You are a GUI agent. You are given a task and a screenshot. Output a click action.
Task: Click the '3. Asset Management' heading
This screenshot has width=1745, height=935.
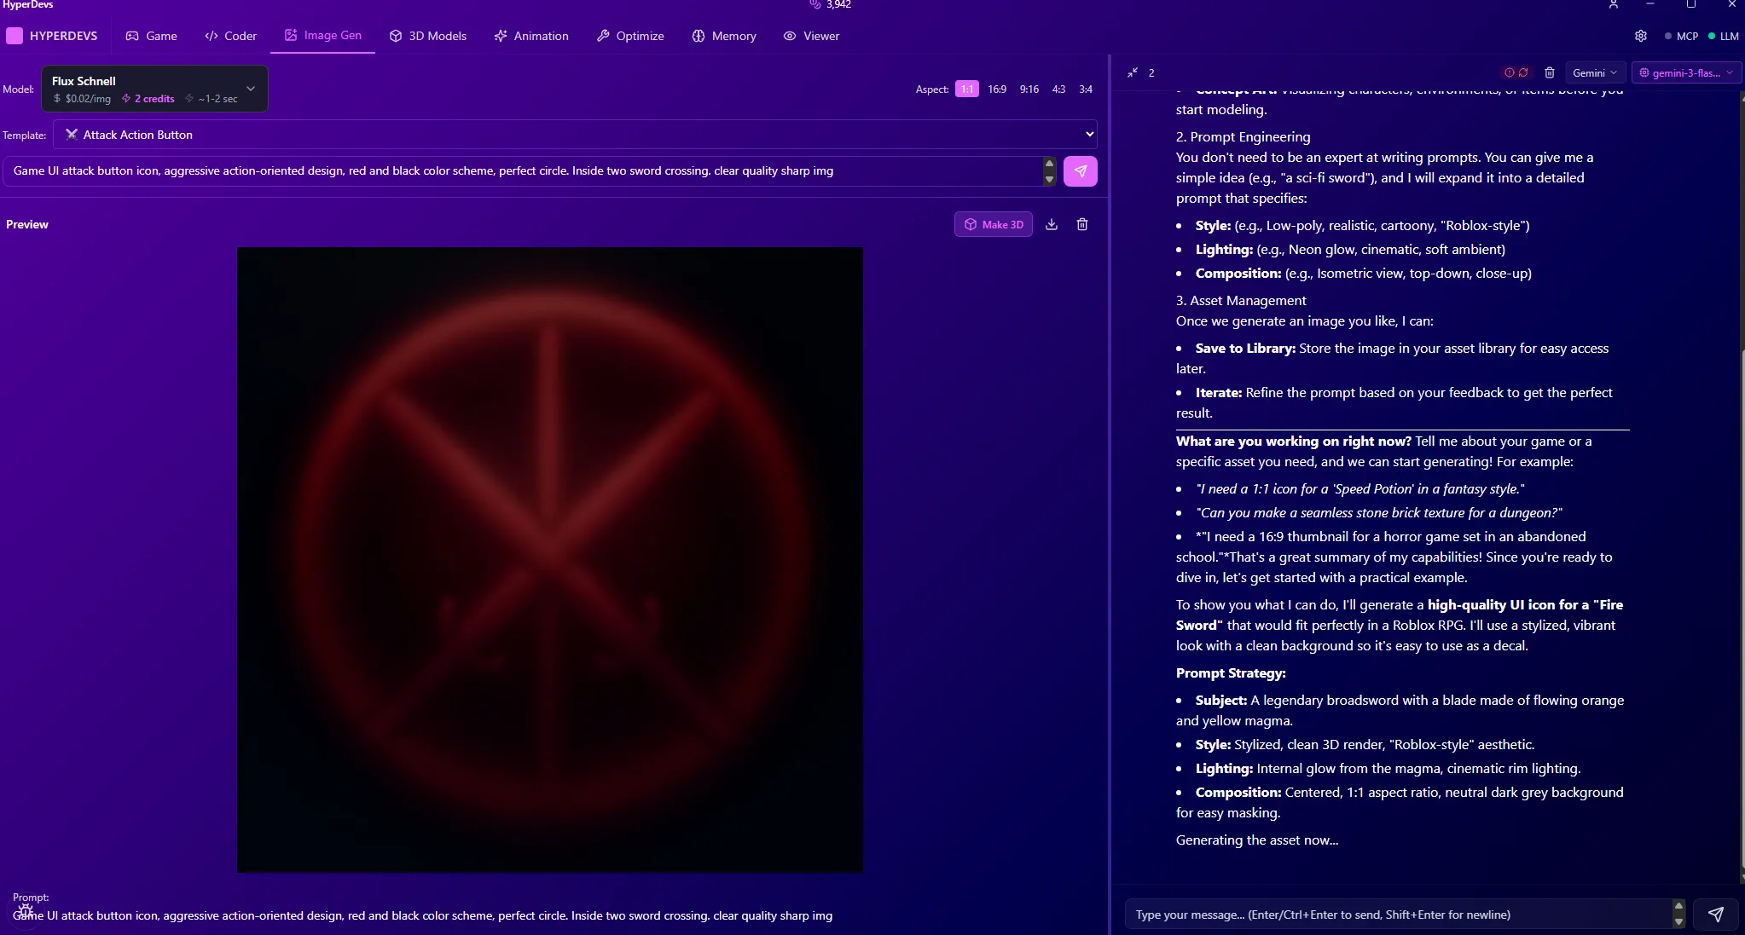click(1240, 300)
